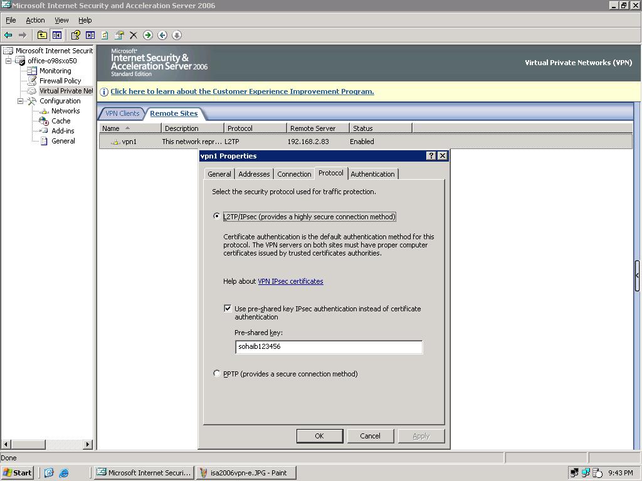
Task: Open the Start menu
Action: pos(17,473)
